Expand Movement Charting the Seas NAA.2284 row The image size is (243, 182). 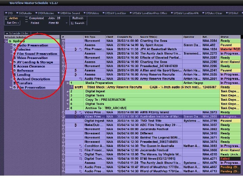63,41
